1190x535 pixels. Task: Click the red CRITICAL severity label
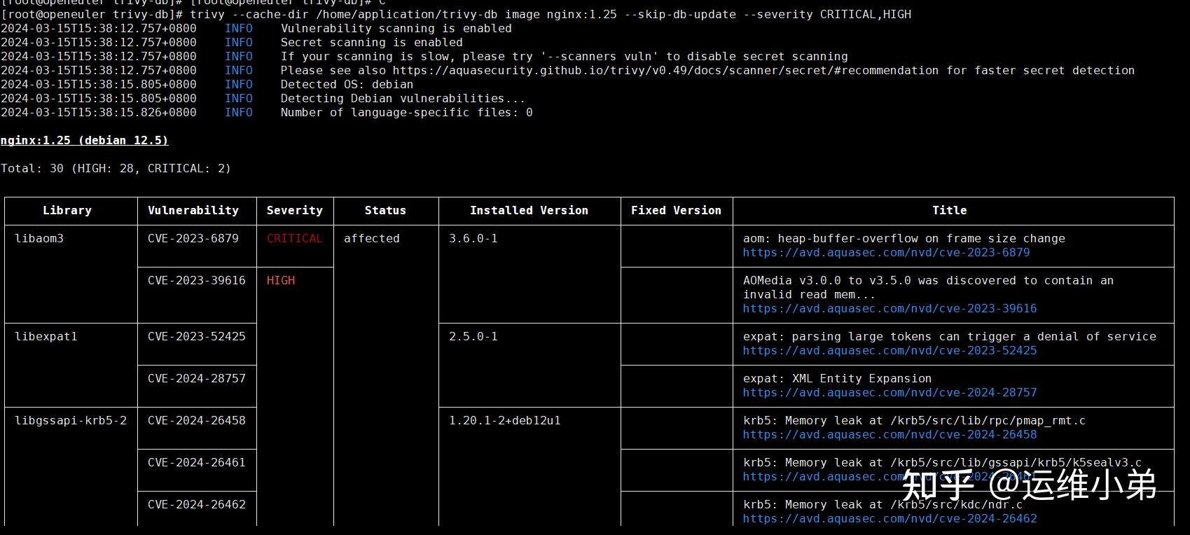pos(295,238)
